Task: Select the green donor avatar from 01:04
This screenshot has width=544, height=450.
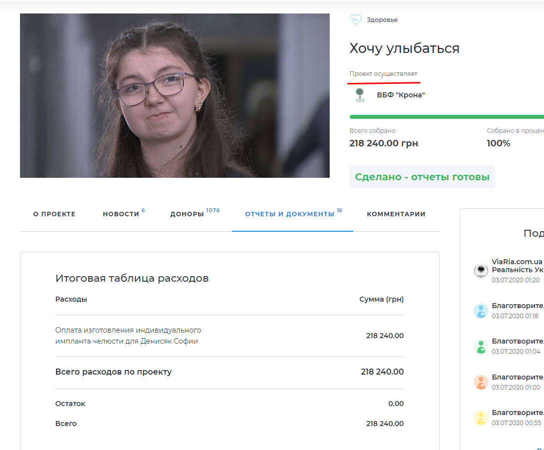Action: (481, 346)
